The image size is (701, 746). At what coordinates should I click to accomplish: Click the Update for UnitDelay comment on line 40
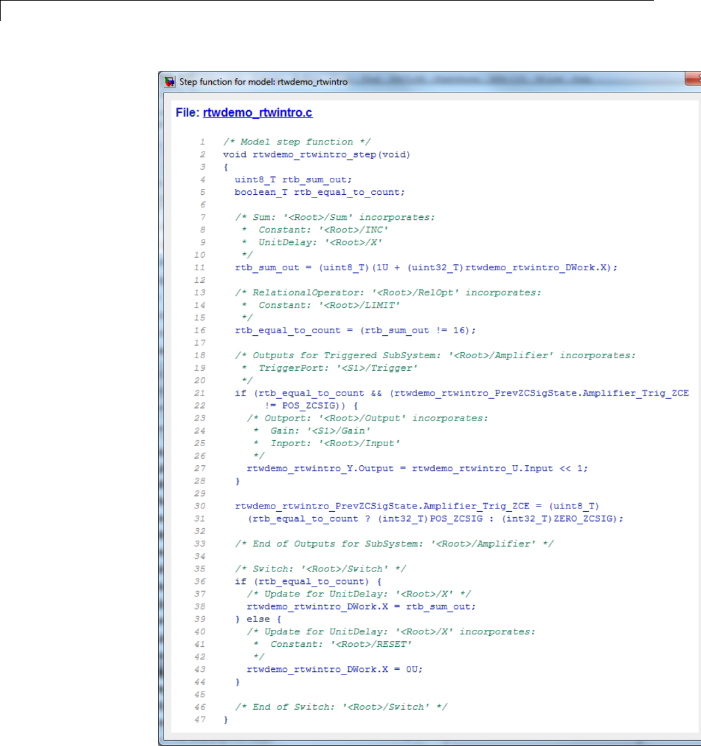(x=391, y=632)
